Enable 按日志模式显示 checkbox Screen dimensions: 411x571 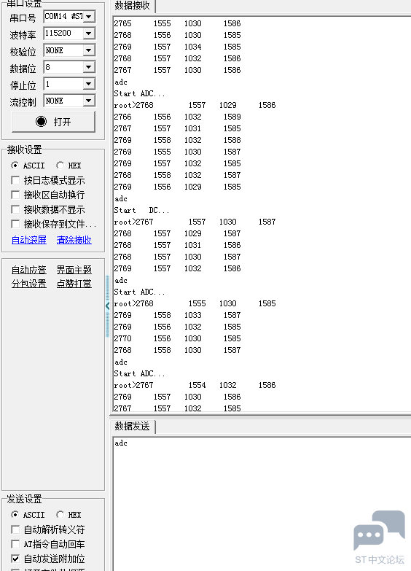coord(15,180)
